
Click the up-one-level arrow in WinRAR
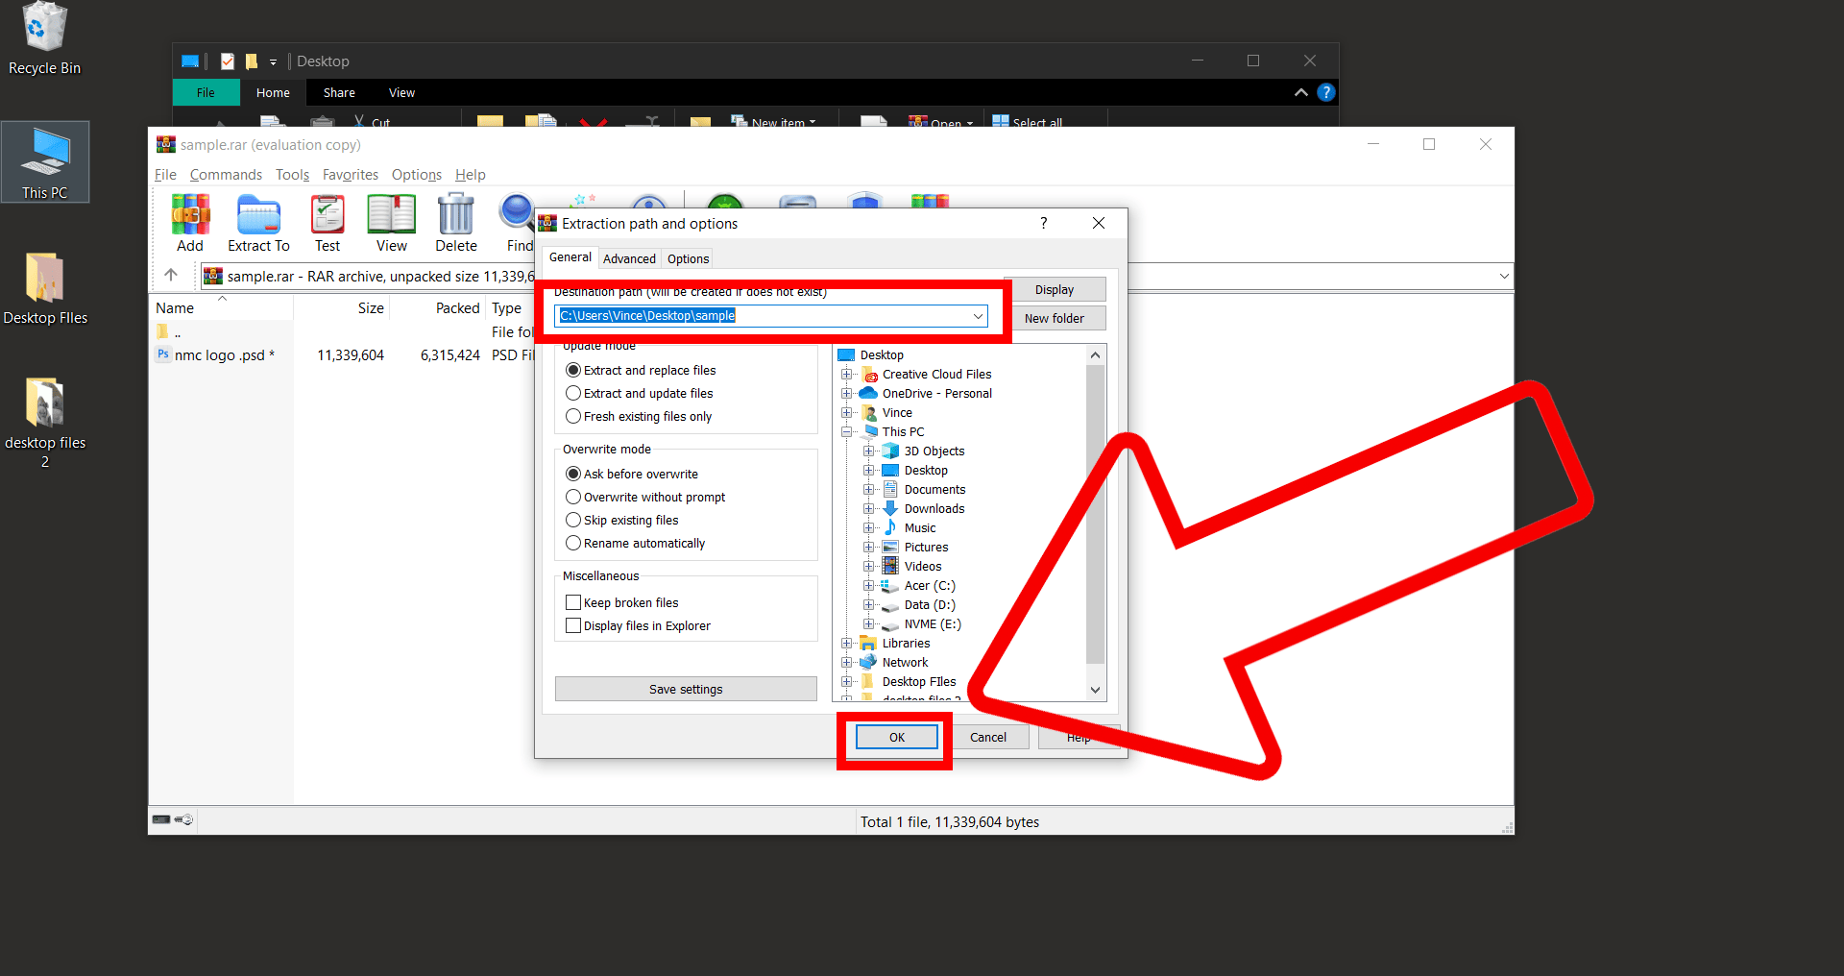[x=172, y=276]
